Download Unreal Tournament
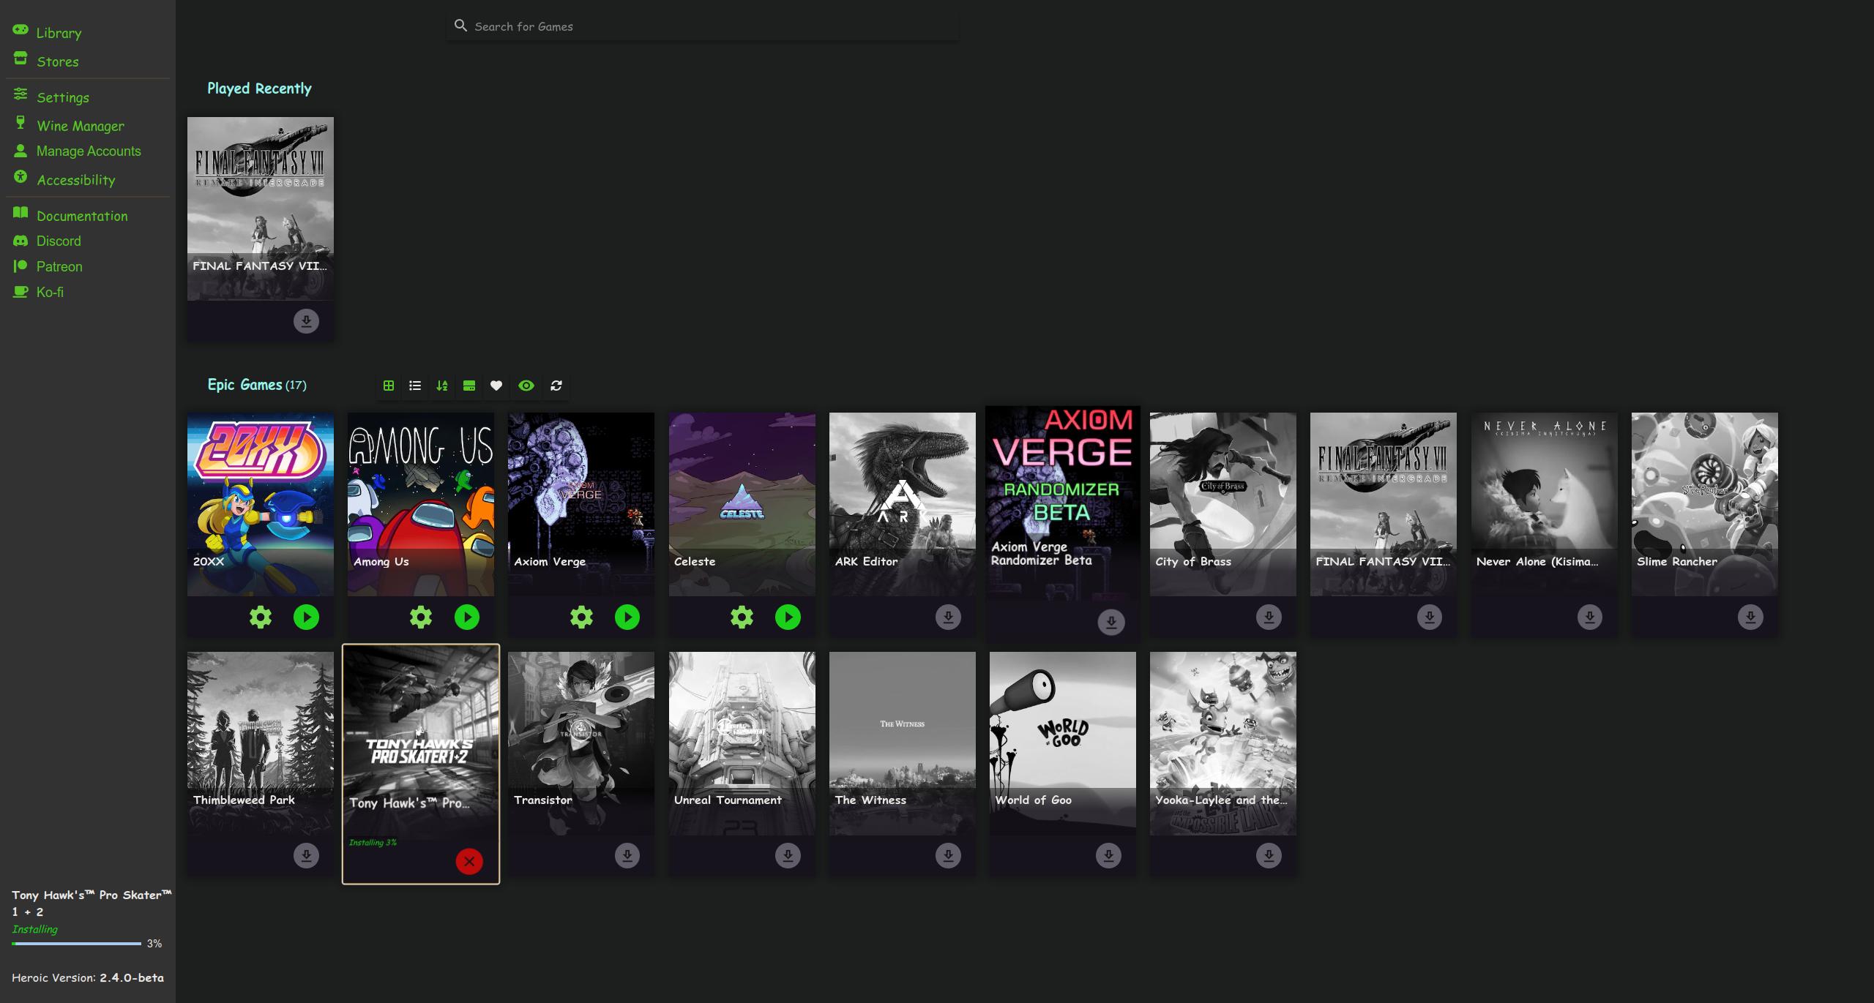This screenshot has height=1003, width=1874. (788, 855)
